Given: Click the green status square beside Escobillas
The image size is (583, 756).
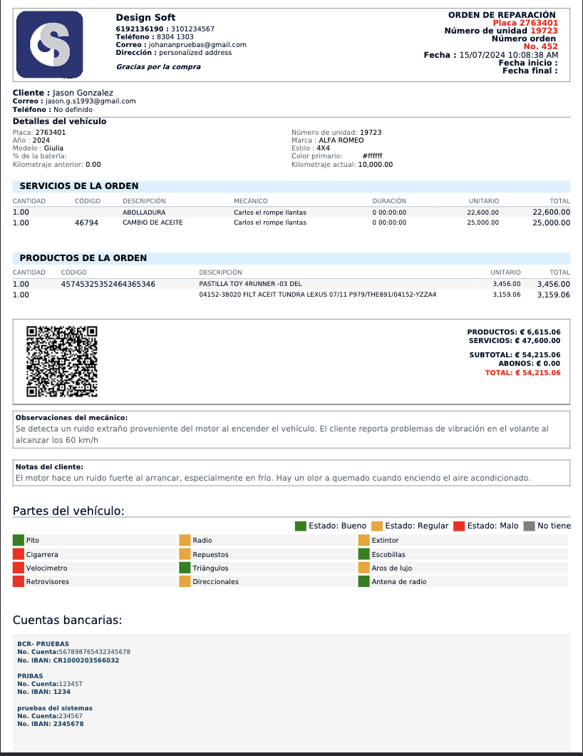Looking at the screenshot, I should (x=363, y=554).
